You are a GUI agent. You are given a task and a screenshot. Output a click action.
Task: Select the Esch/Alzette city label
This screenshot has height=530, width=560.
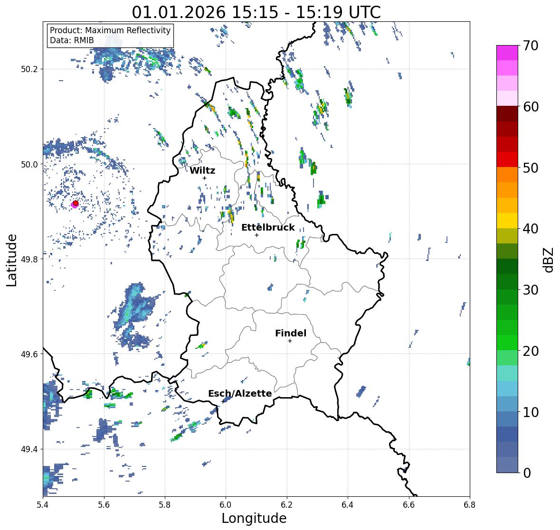240,393
